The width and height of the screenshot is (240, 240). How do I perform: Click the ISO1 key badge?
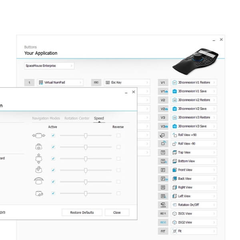point(163,214)
